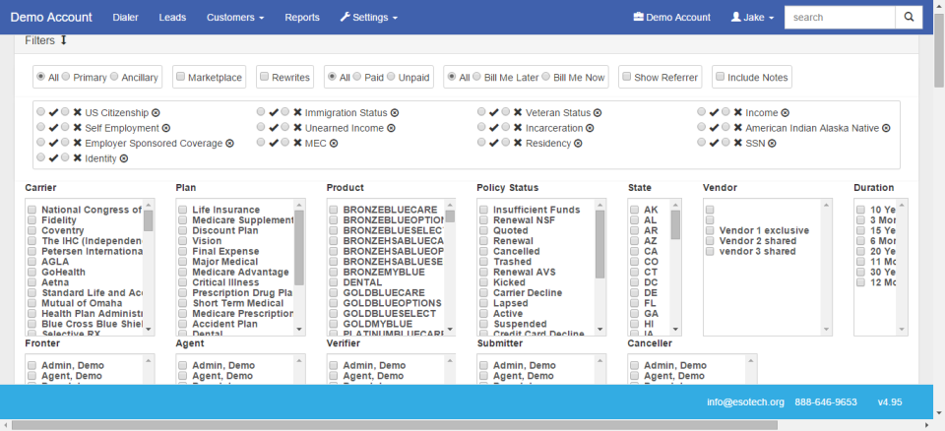Check Aetna in the Carrier list
The height and width of the screenshot is (431, 945).
tap(31, 282)
